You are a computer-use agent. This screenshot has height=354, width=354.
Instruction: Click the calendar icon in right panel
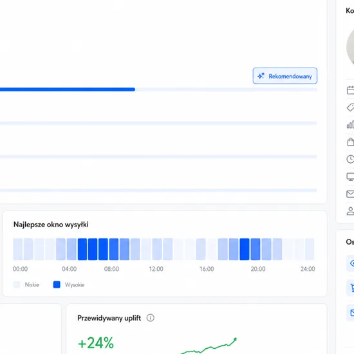350,90
